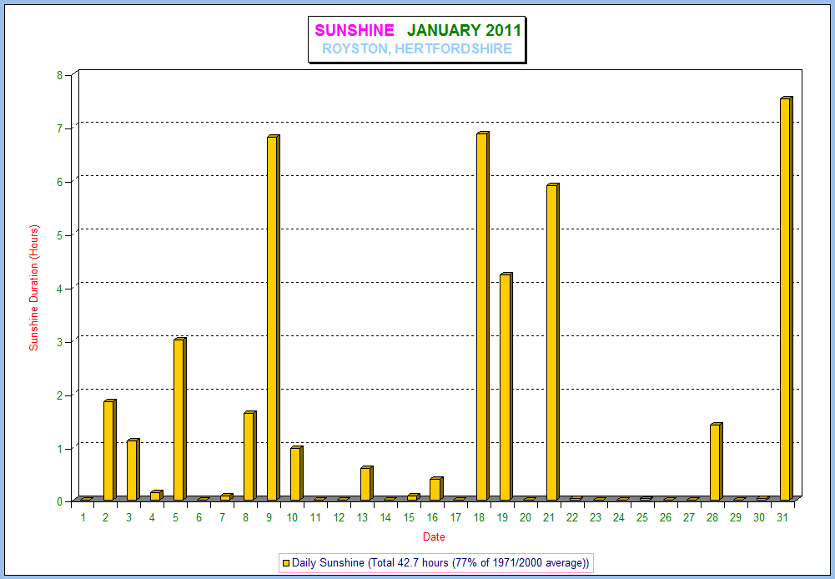Select the bar for date 19

click(506, 387)
